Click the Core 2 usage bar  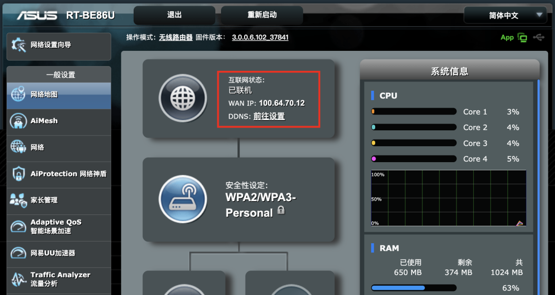(413, 127)
